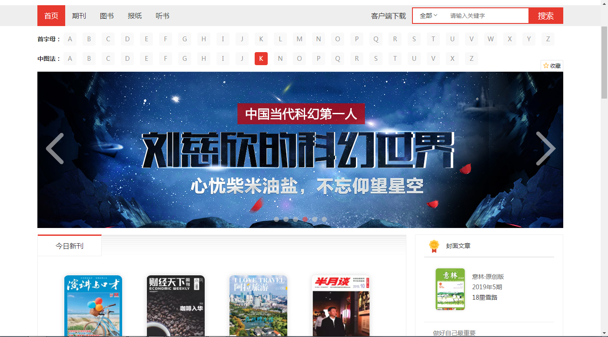Click the red 搜索 button
608x337 pixels.
coord(546,16)
